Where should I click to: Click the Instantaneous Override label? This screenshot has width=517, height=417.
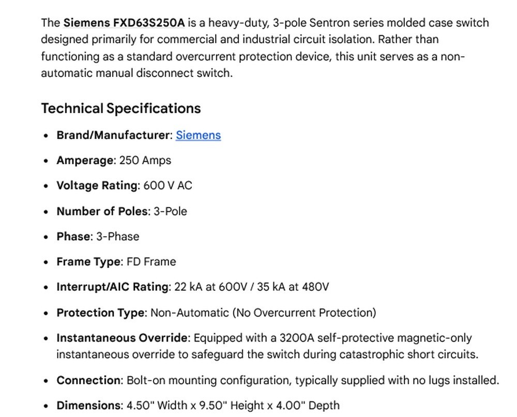[x=122, y=338]
